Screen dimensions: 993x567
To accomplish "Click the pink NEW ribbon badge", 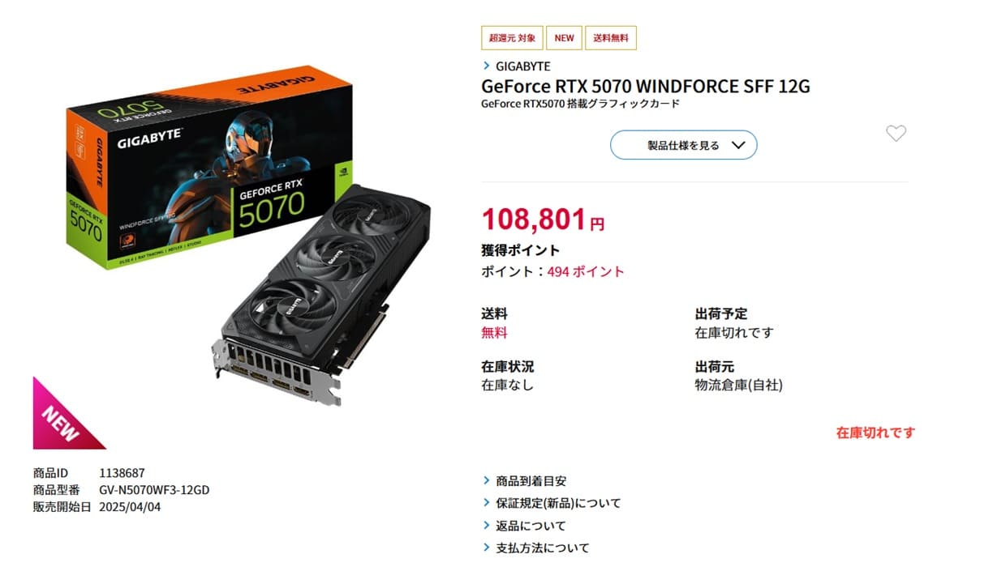I will click(63, 417).
